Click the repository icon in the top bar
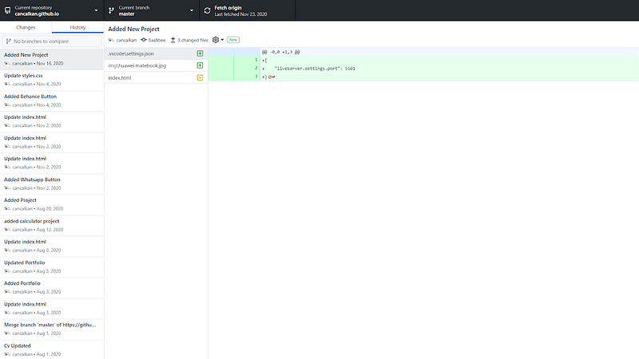Screen dimensions: 639x359 [7, 10]
